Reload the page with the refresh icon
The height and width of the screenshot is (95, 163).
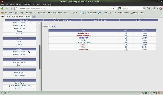116,8
